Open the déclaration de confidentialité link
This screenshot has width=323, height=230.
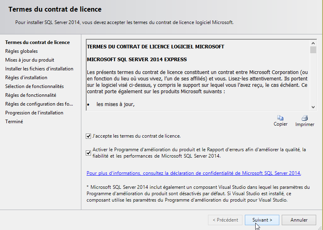194,173
